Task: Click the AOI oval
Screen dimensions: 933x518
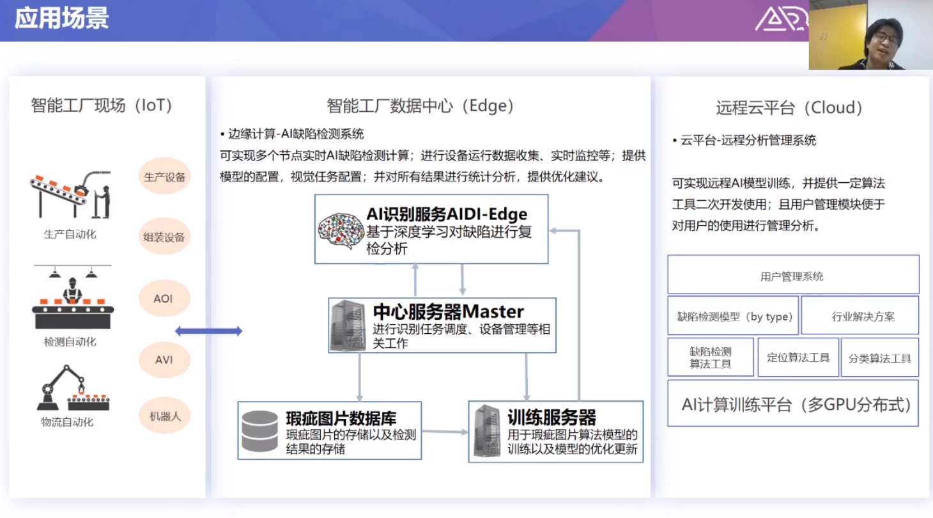Action: 164,299
